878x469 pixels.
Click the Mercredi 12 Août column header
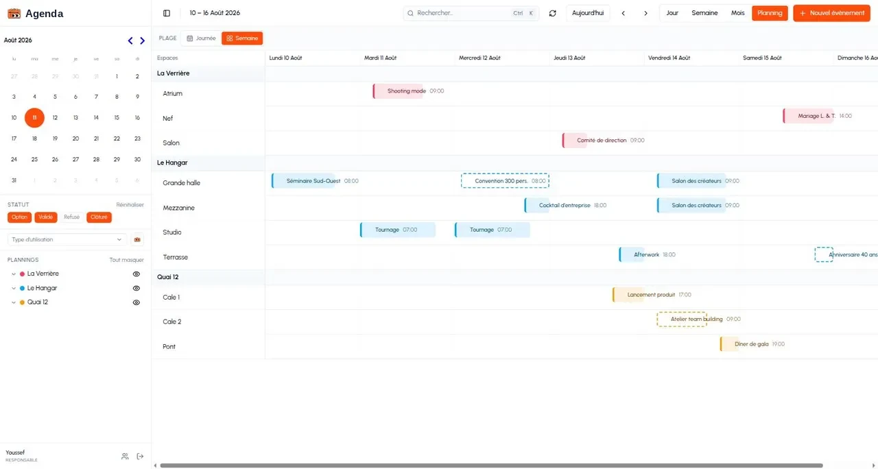[479, 58]
